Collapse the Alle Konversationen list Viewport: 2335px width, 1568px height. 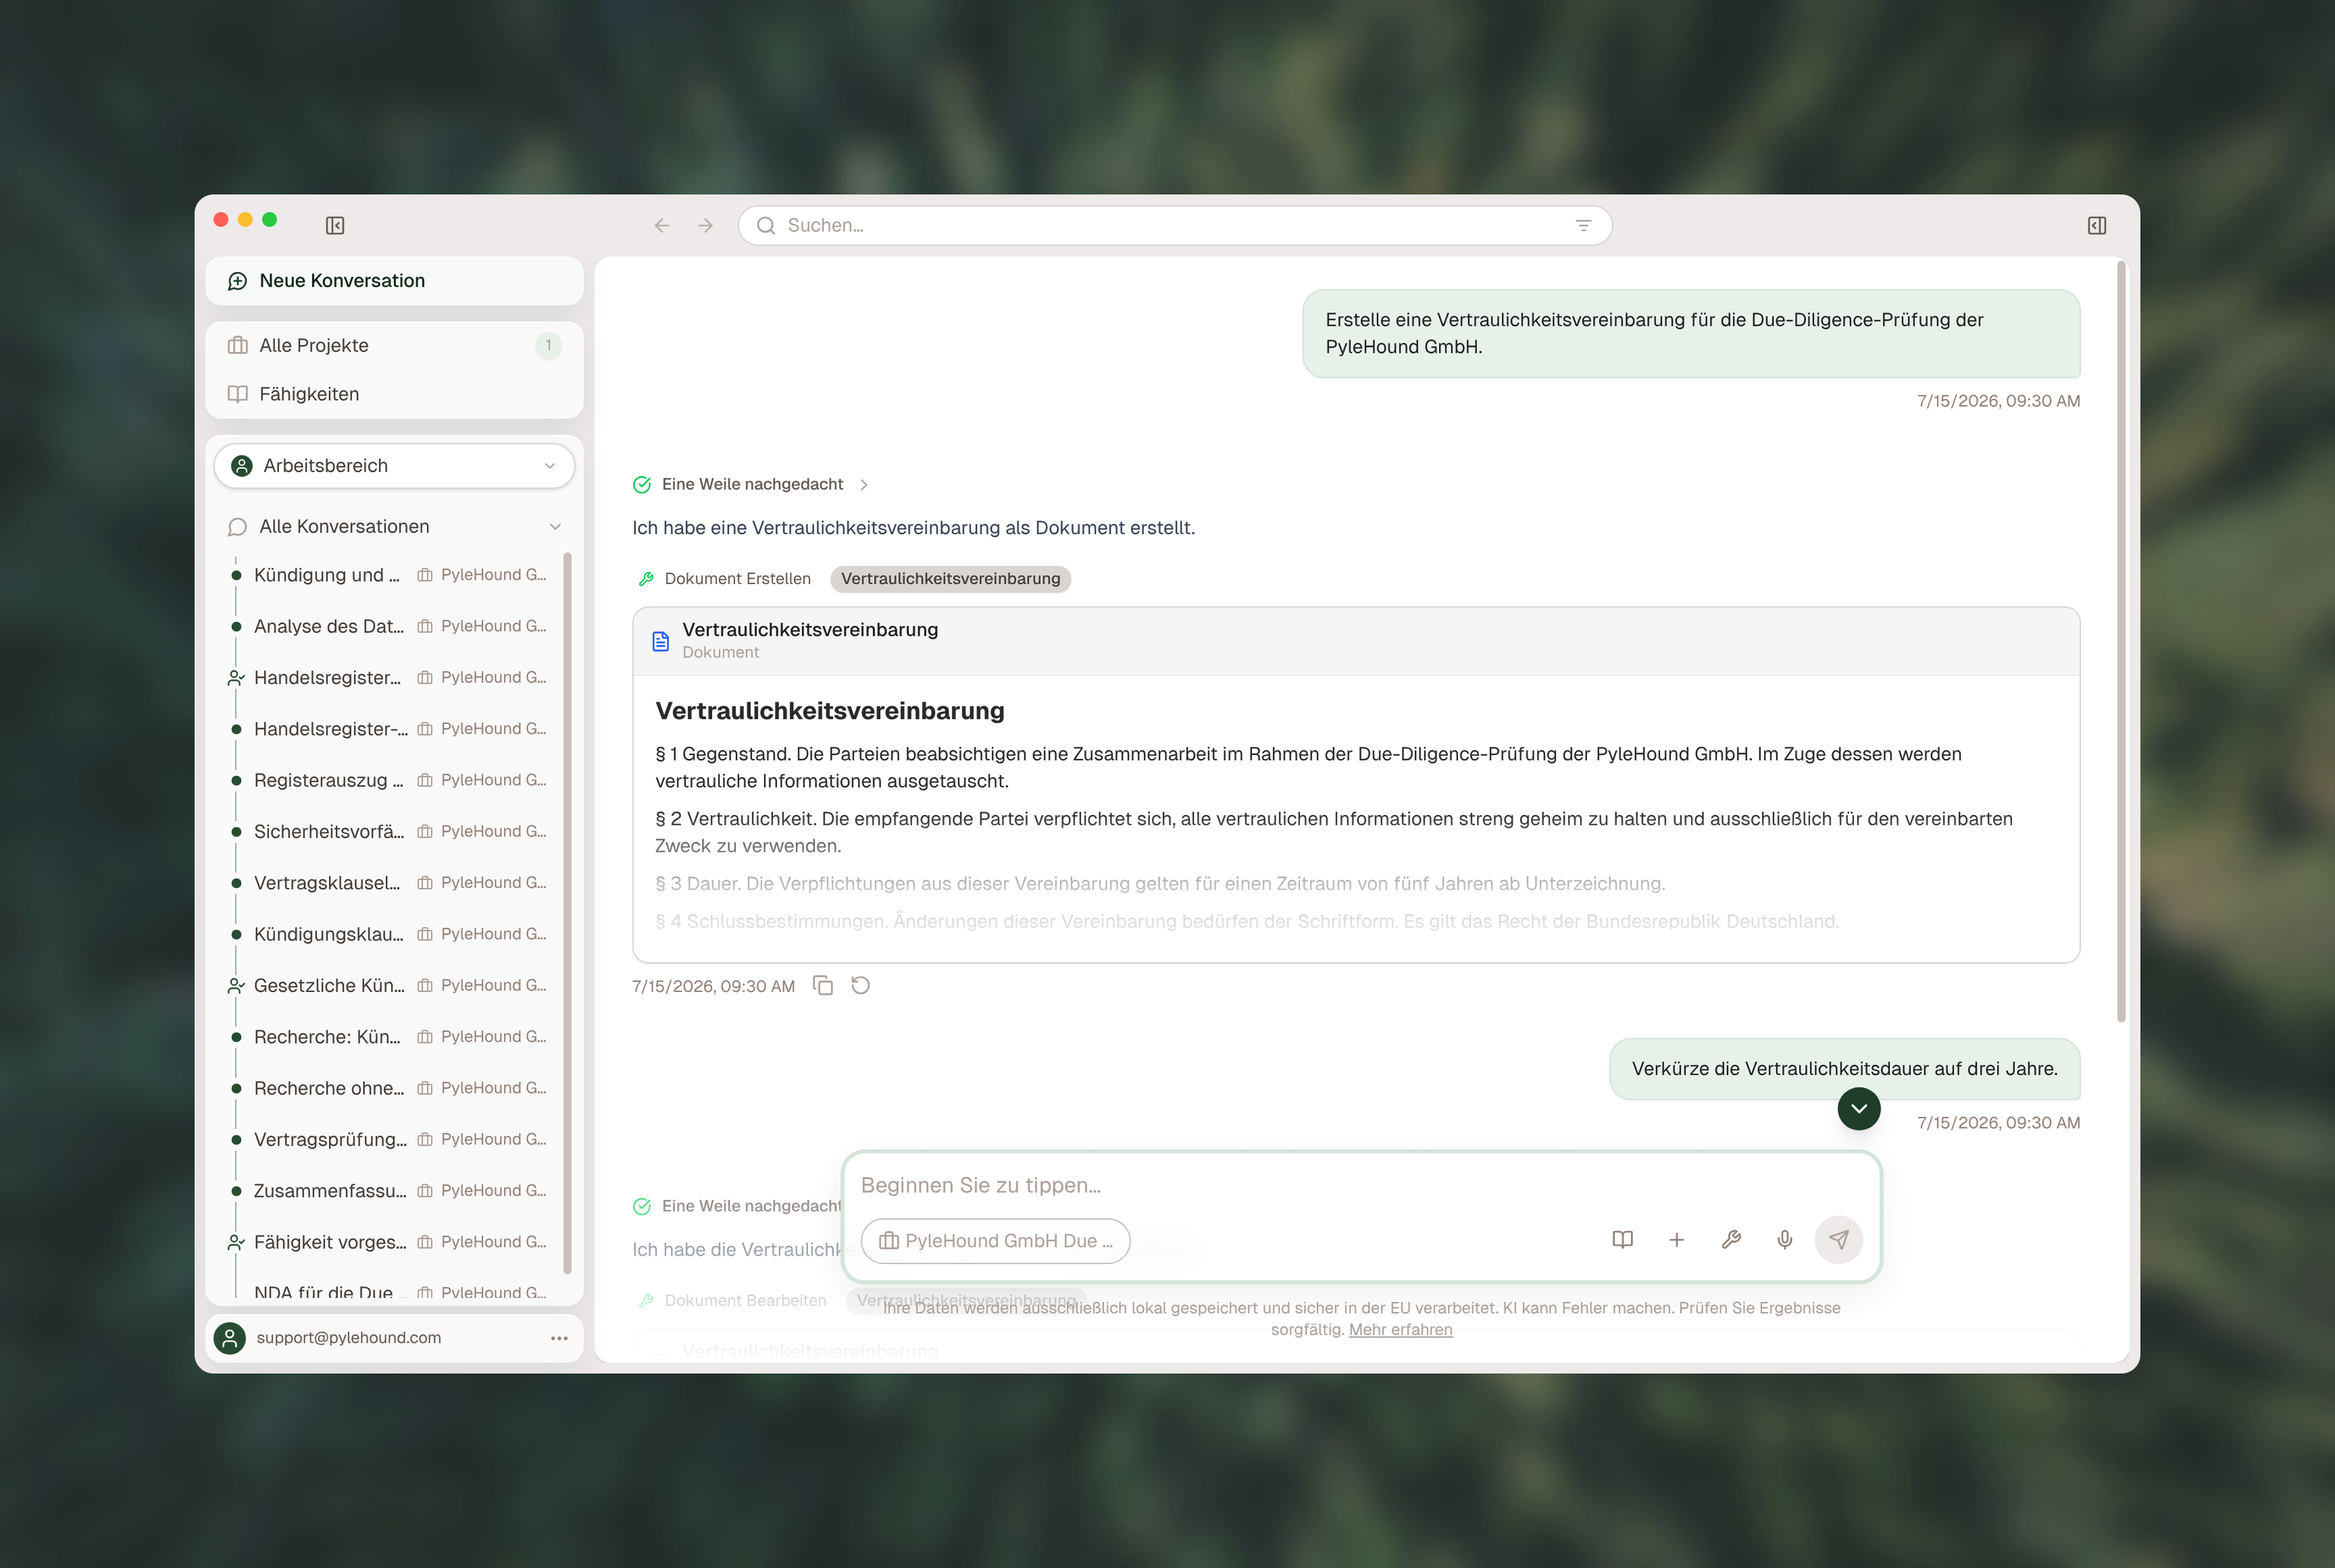pos(555,527)
